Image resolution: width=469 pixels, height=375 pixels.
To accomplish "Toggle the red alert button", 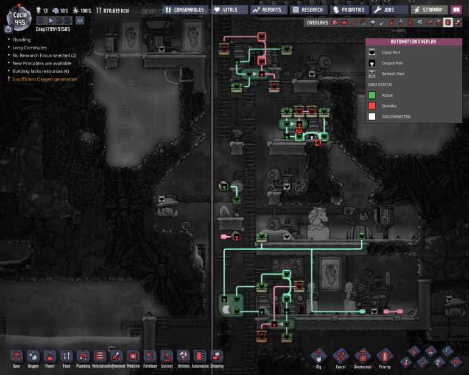I will 80,21.
